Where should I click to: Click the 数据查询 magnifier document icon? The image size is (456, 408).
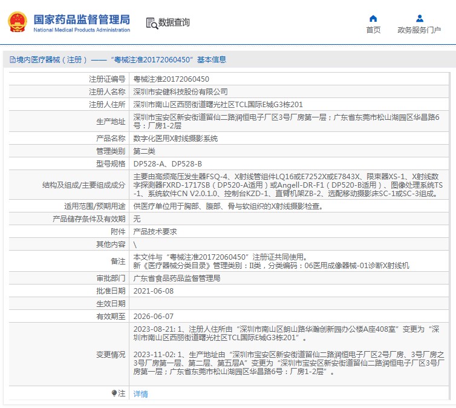click(x=151, y=23)
